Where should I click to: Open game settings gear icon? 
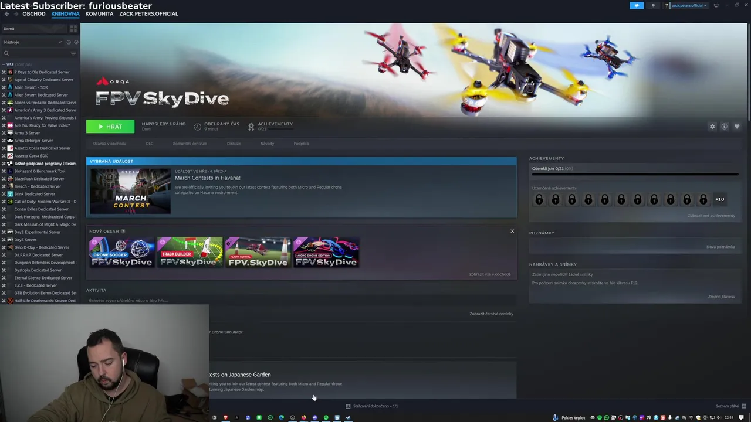point(712,127)
